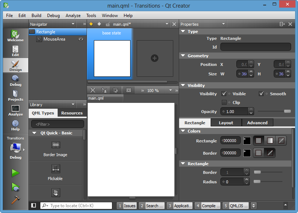Open the Search output pane
Viewport: 298px width, 213px height.
click(x=152, y=206)
